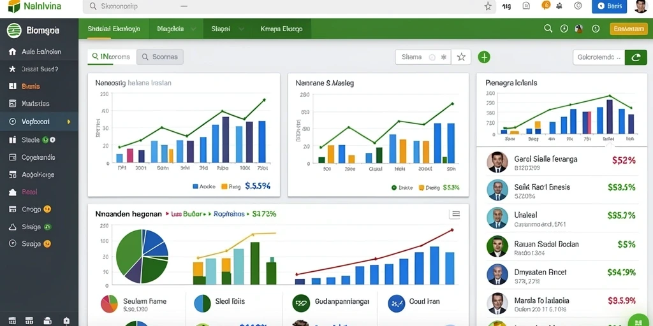This screenshot has height=326, width=653.
Task: Select the Shdulai Ekanloyjo tab
Action: coord(114,29)
